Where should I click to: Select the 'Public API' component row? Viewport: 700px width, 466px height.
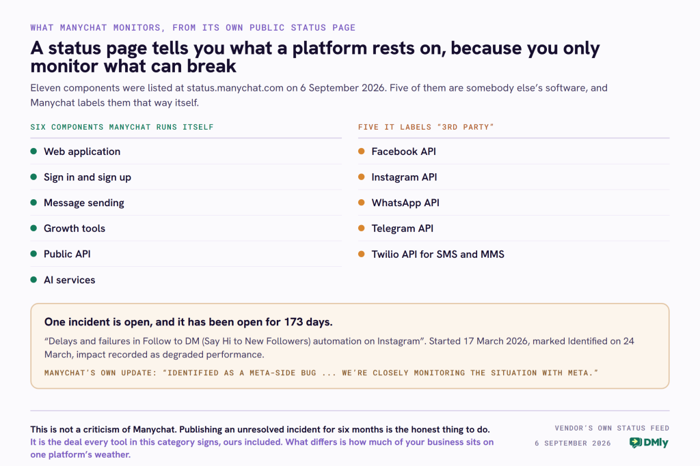pyautogui.click(x=186, y=254)
